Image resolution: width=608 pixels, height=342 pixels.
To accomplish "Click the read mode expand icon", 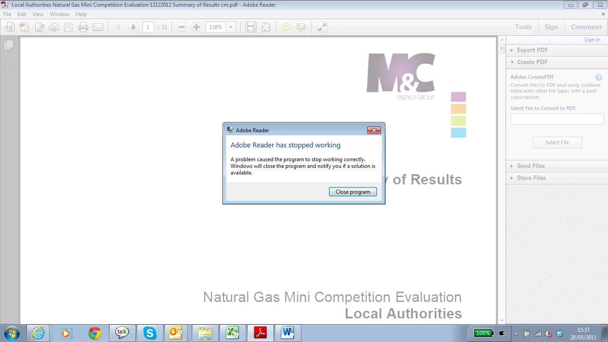I will pos(322,27).
